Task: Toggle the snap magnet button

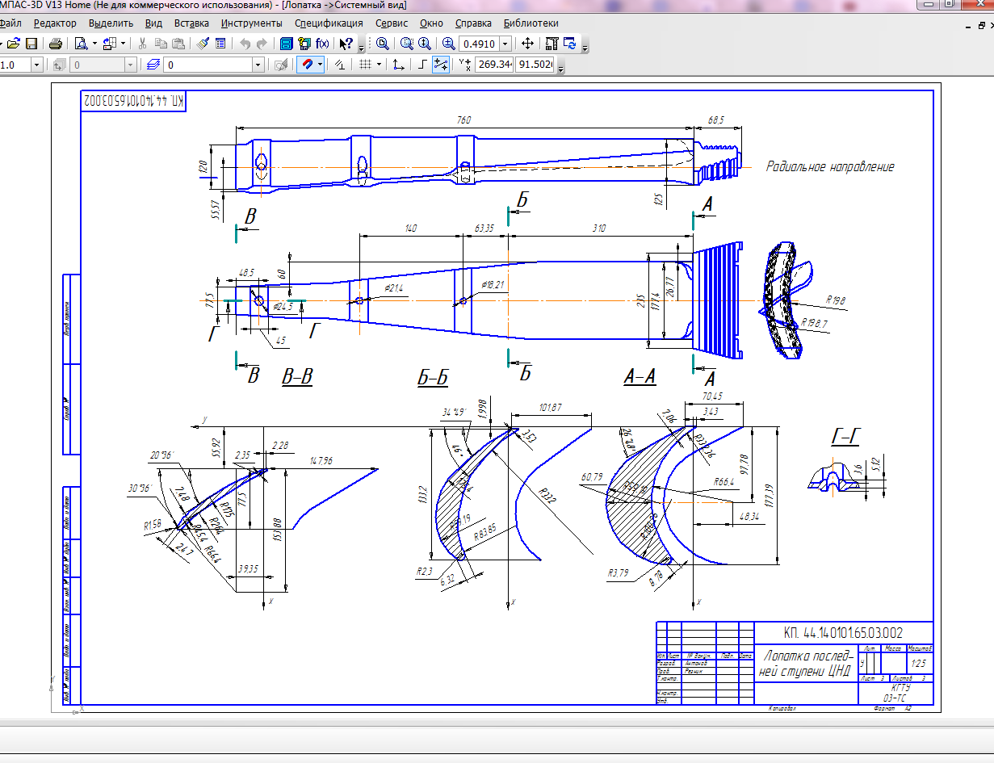Action: click(307, 65)
